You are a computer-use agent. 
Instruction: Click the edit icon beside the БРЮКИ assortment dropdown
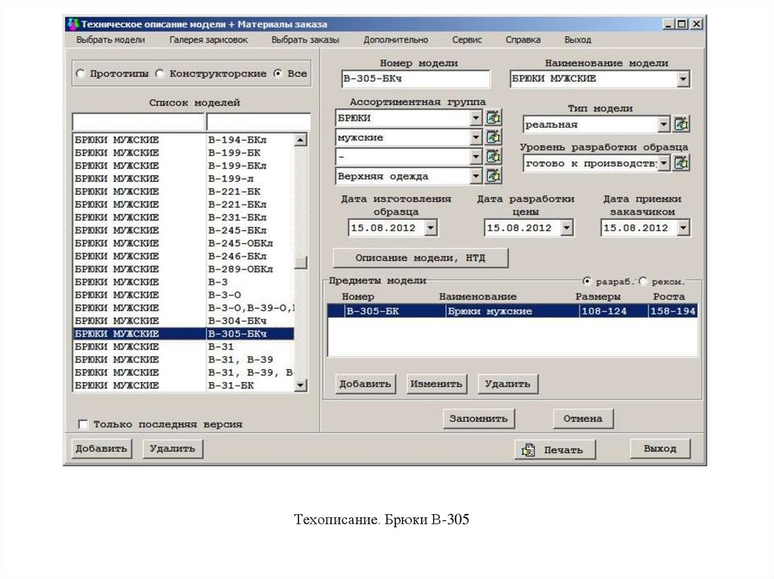pyautogui.click(x=495, y=117)
